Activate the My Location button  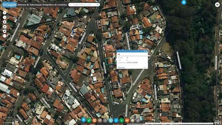[x=5, y=27]
